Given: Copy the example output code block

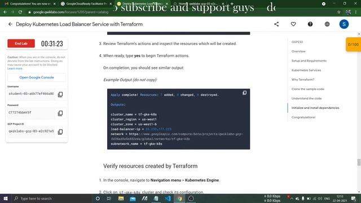Looking at the screenshot, I should coord(244,92).
